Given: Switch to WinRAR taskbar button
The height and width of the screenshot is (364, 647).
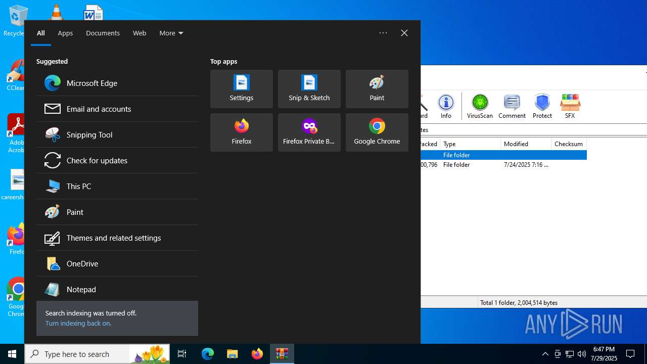Looking at the screenshot, I should (x=282, y=354).
